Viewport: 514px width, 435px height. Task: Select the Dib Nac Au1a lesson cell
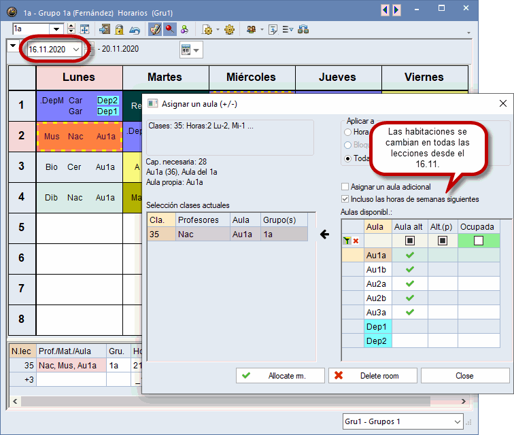pyautogui.click(x=79, y=198)
